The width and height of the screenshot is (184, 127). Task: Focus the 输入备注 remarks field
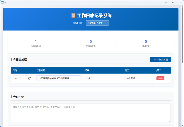point(138,78)
